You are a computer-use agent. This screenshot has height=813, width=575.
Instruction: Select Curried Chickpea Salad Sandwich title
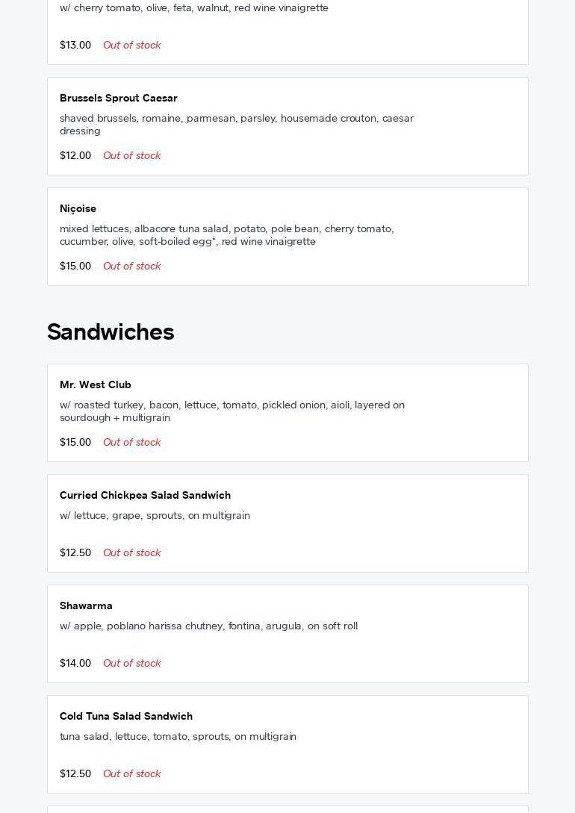(x=145, y=495)
